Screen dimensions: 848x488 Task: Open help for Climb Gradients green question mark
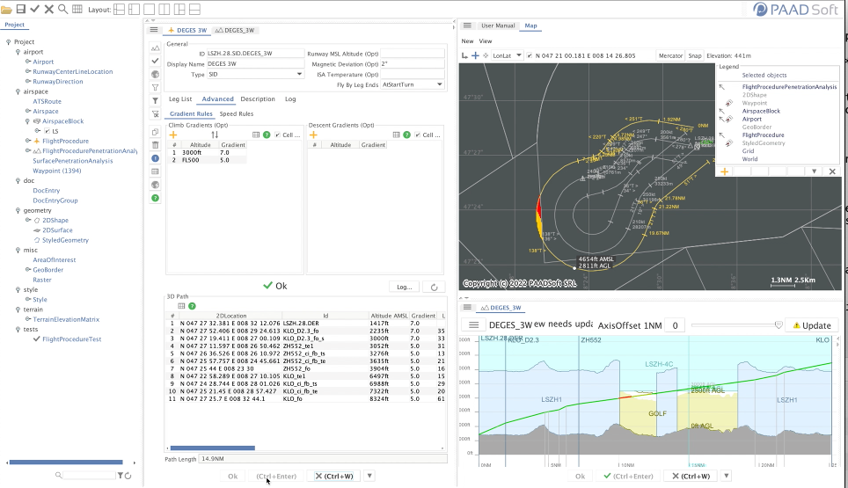pyautogui.click(x=267, y=135)
